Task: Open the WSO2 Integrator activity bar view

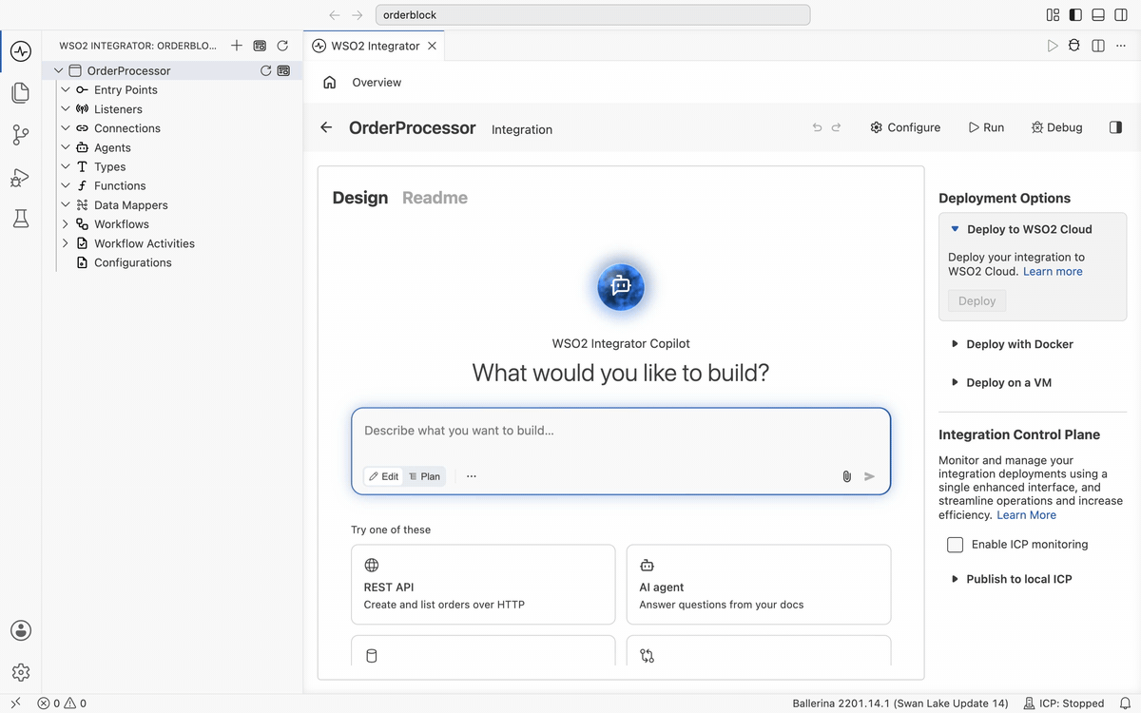Action: coord(21,51)
